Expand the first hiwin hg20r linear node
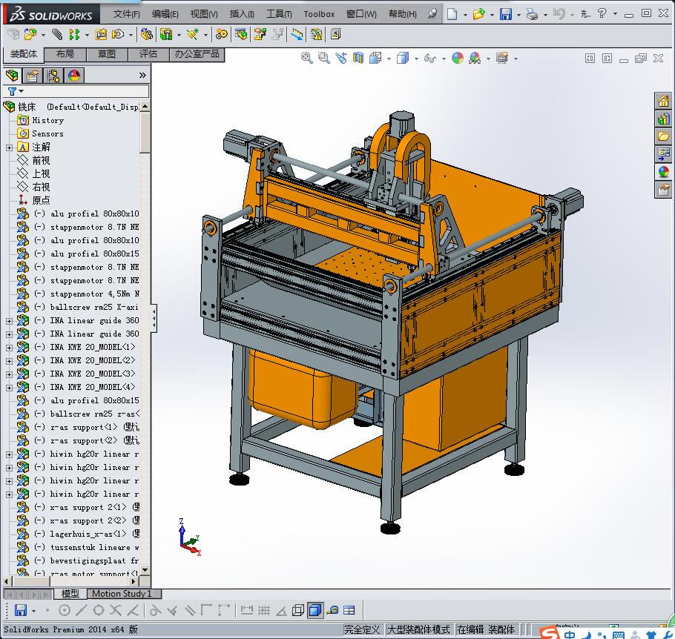 click(x=9, y=454)
